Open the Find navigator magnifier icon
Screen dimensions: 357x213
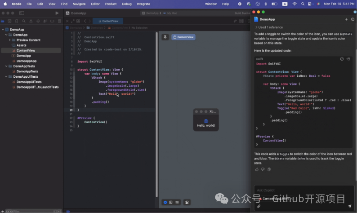24,21
